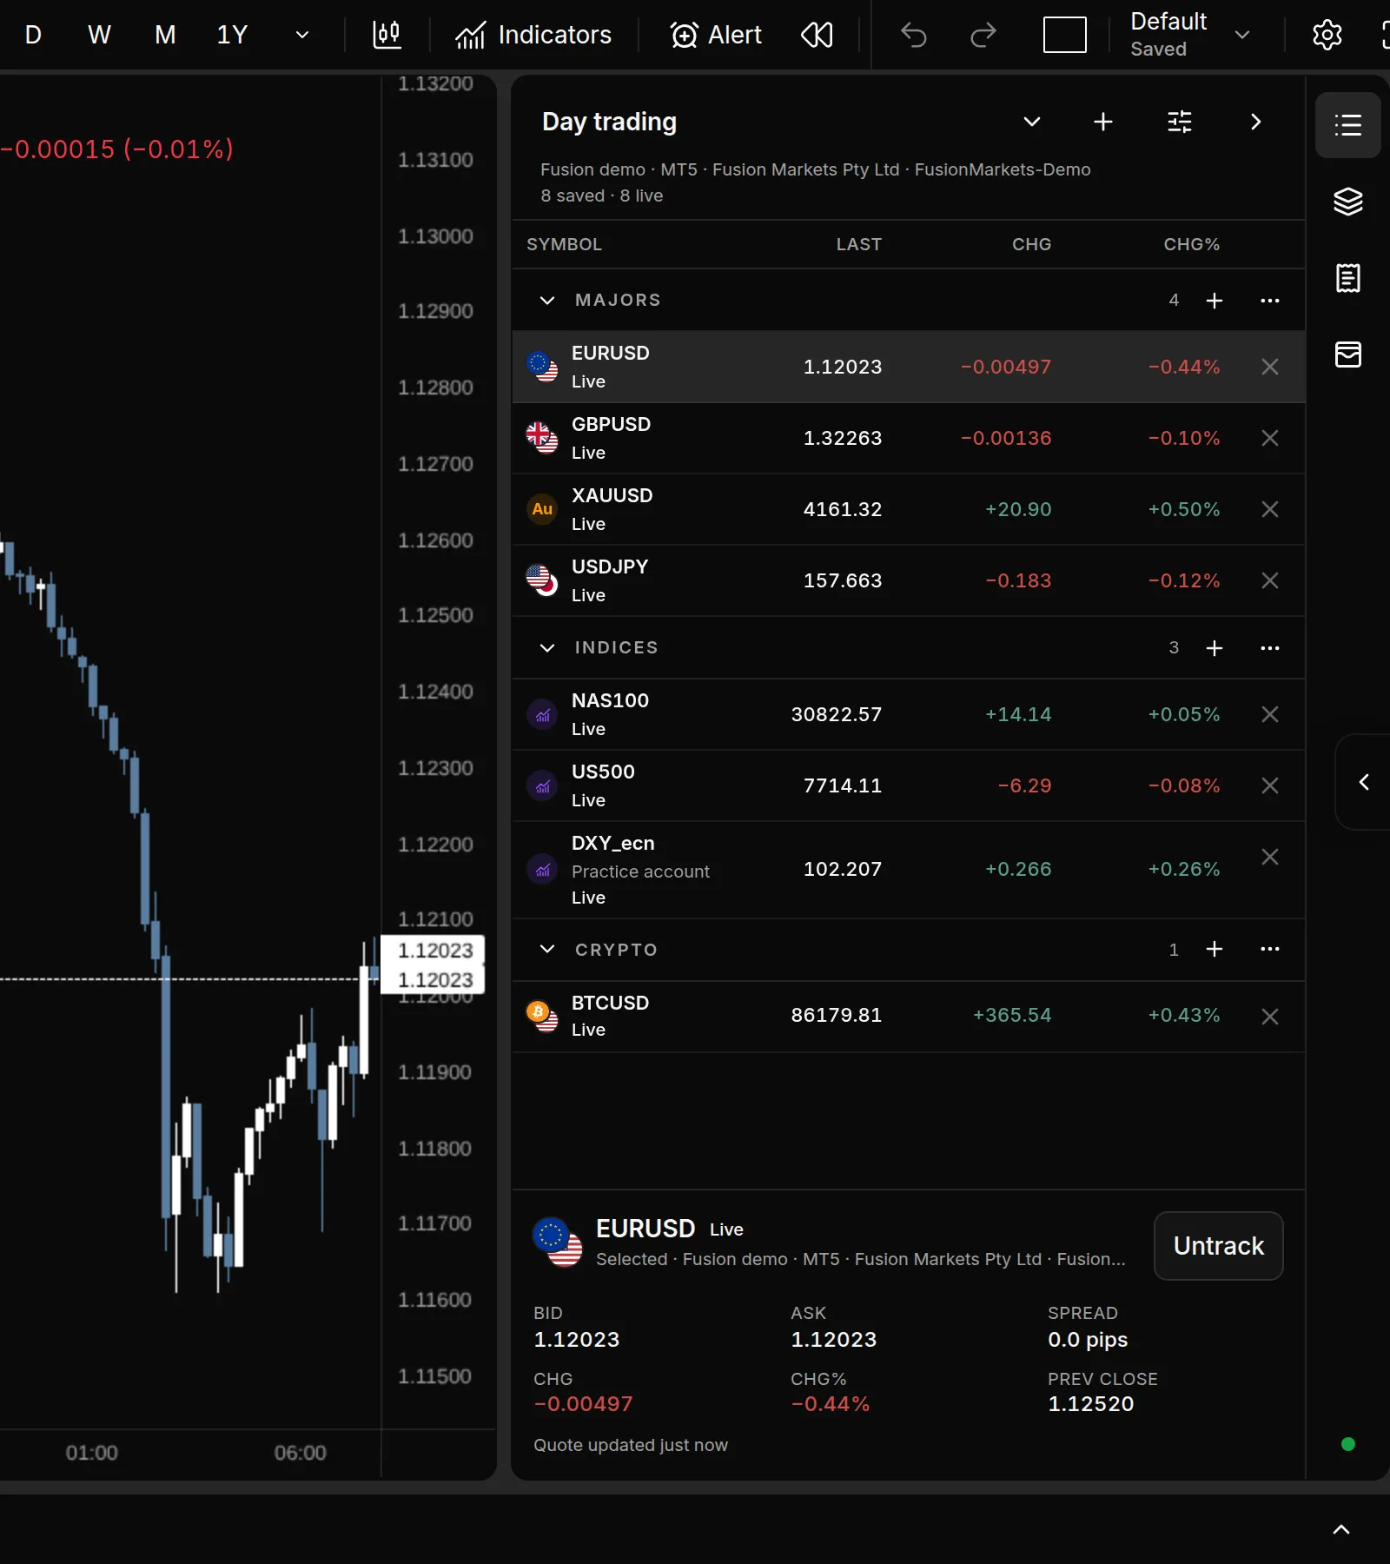The height and width of the screenshot is (1564, 1390).
Task: Open MAJORS group more options
Action: 1269,301
